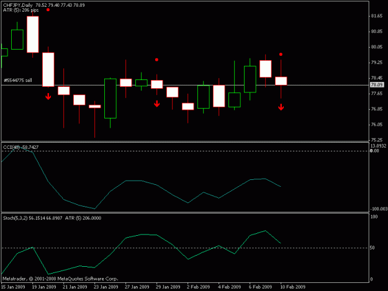This screenshot has height=291, width=388.
Task: Click the 27 Jan 2009 date label
Action: 137,287
